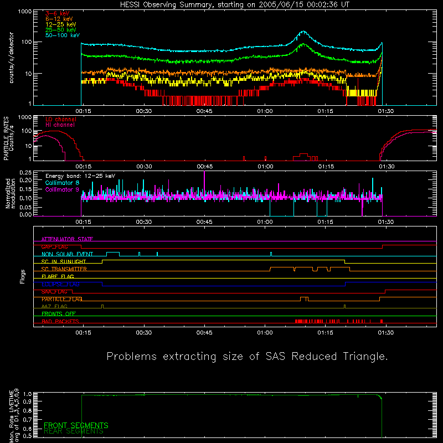Click the FLARE_FLAG label
The image size is (443, 443).
(58, 276)
